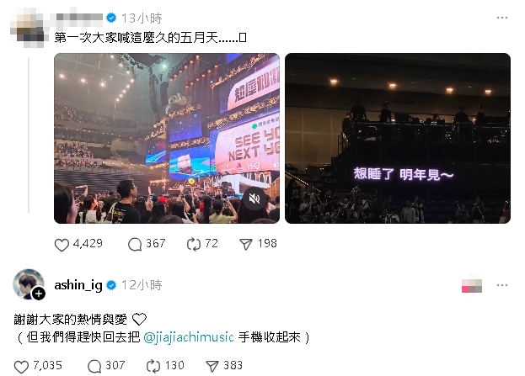The image size is (525, 376).
Task: Open the concert stage video thumbnail
Action: pos(167,138)
